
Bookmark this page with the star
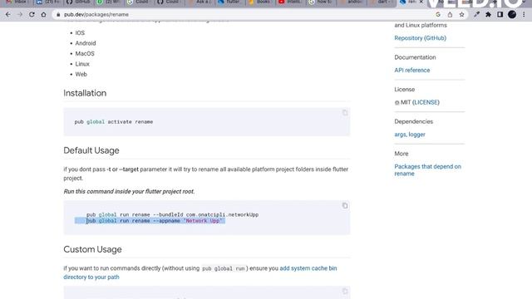coord(461,15)
